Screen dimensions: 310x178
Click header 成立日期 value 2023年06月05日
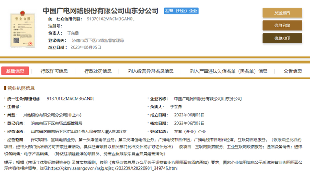coord(86,47)
